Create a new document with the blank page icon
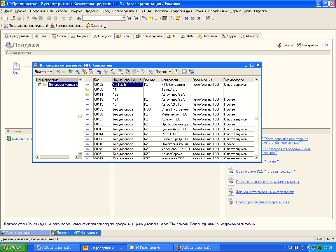This screenshot has width=336, height=252. (6, 18)
